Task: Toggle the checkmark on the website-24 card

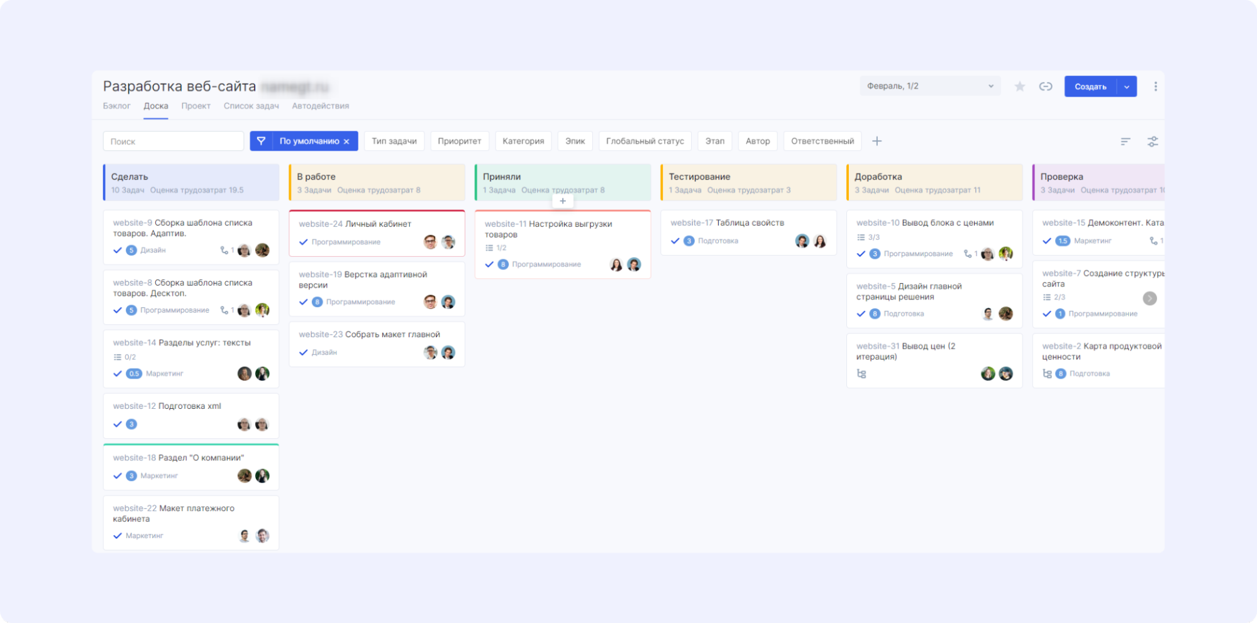Action: point(303,242)
